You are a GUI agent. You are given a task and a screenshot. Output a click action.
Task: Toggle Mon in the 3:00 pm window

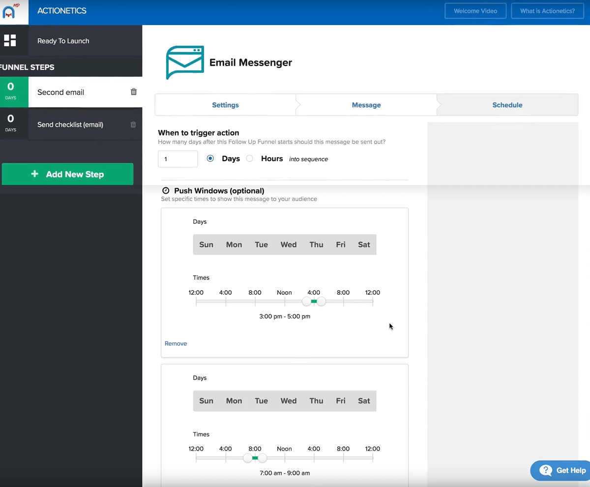tap(234, 245)
